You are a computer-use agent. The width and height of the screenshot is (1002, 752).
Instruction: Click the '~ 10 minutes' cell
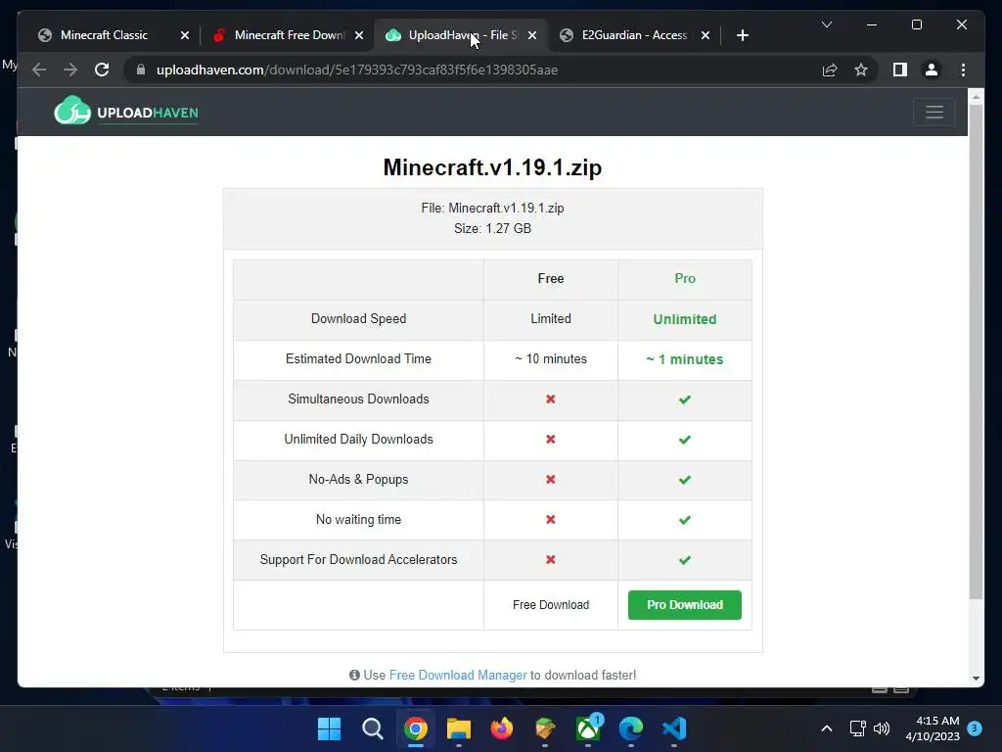coord(550,359)
